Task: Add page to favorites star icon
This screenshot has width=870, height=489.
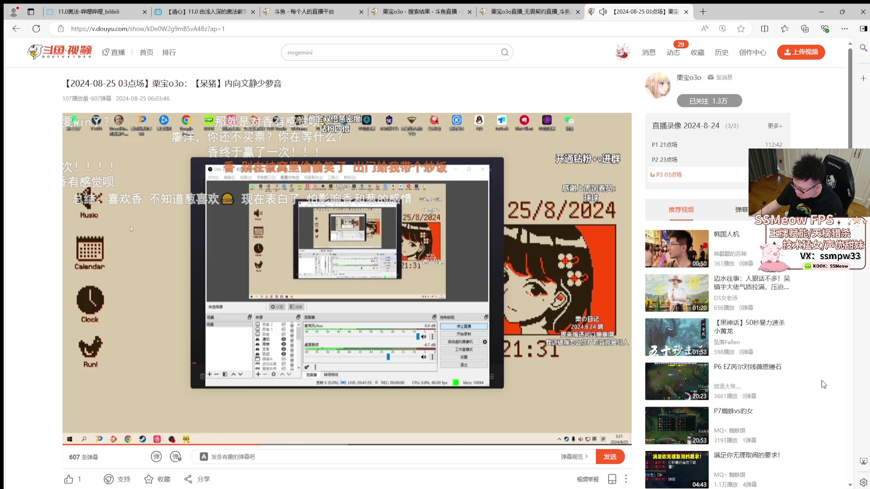Action: (x=741, y=29)
